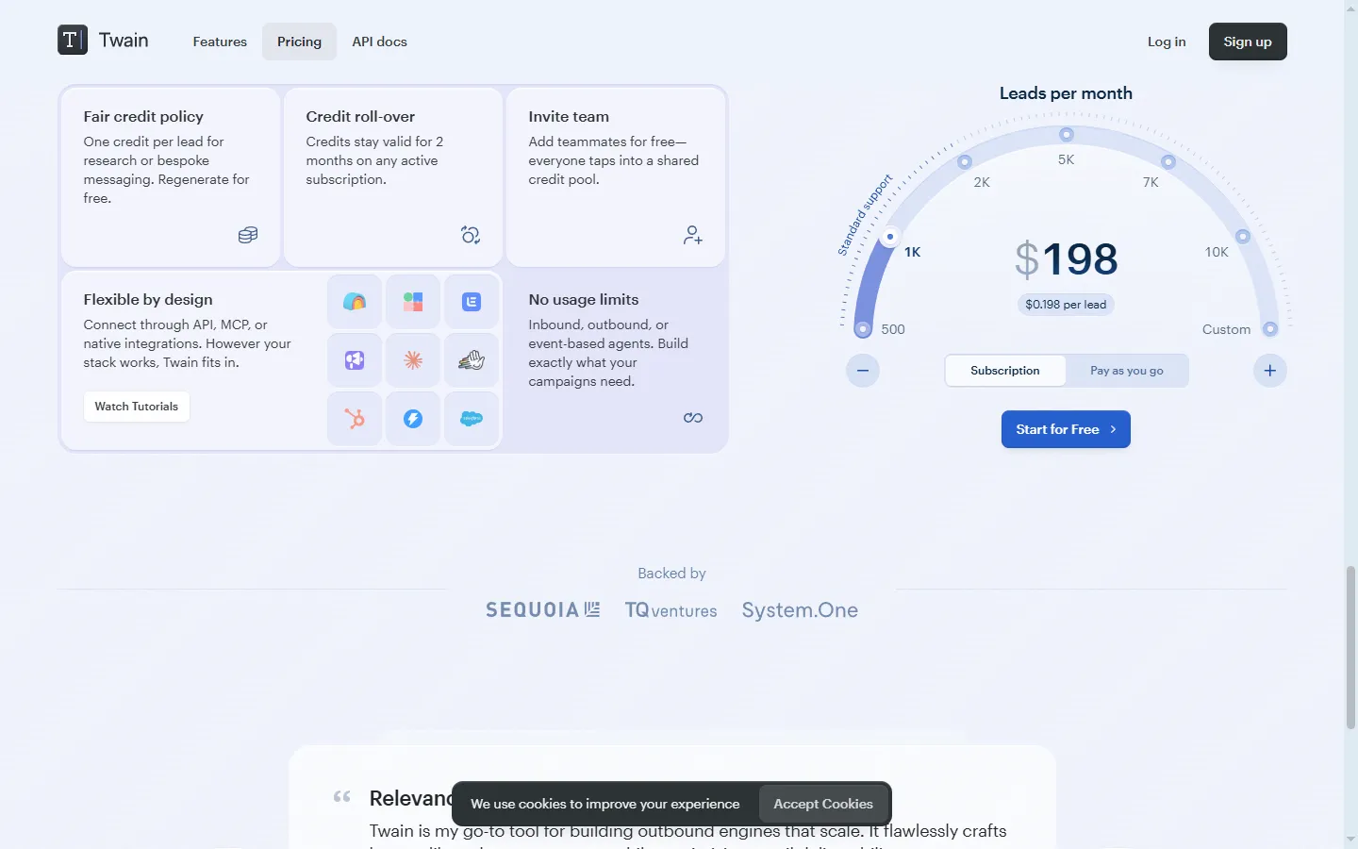
Task: Click the purple megaphone integration icon
Action: 354,359
